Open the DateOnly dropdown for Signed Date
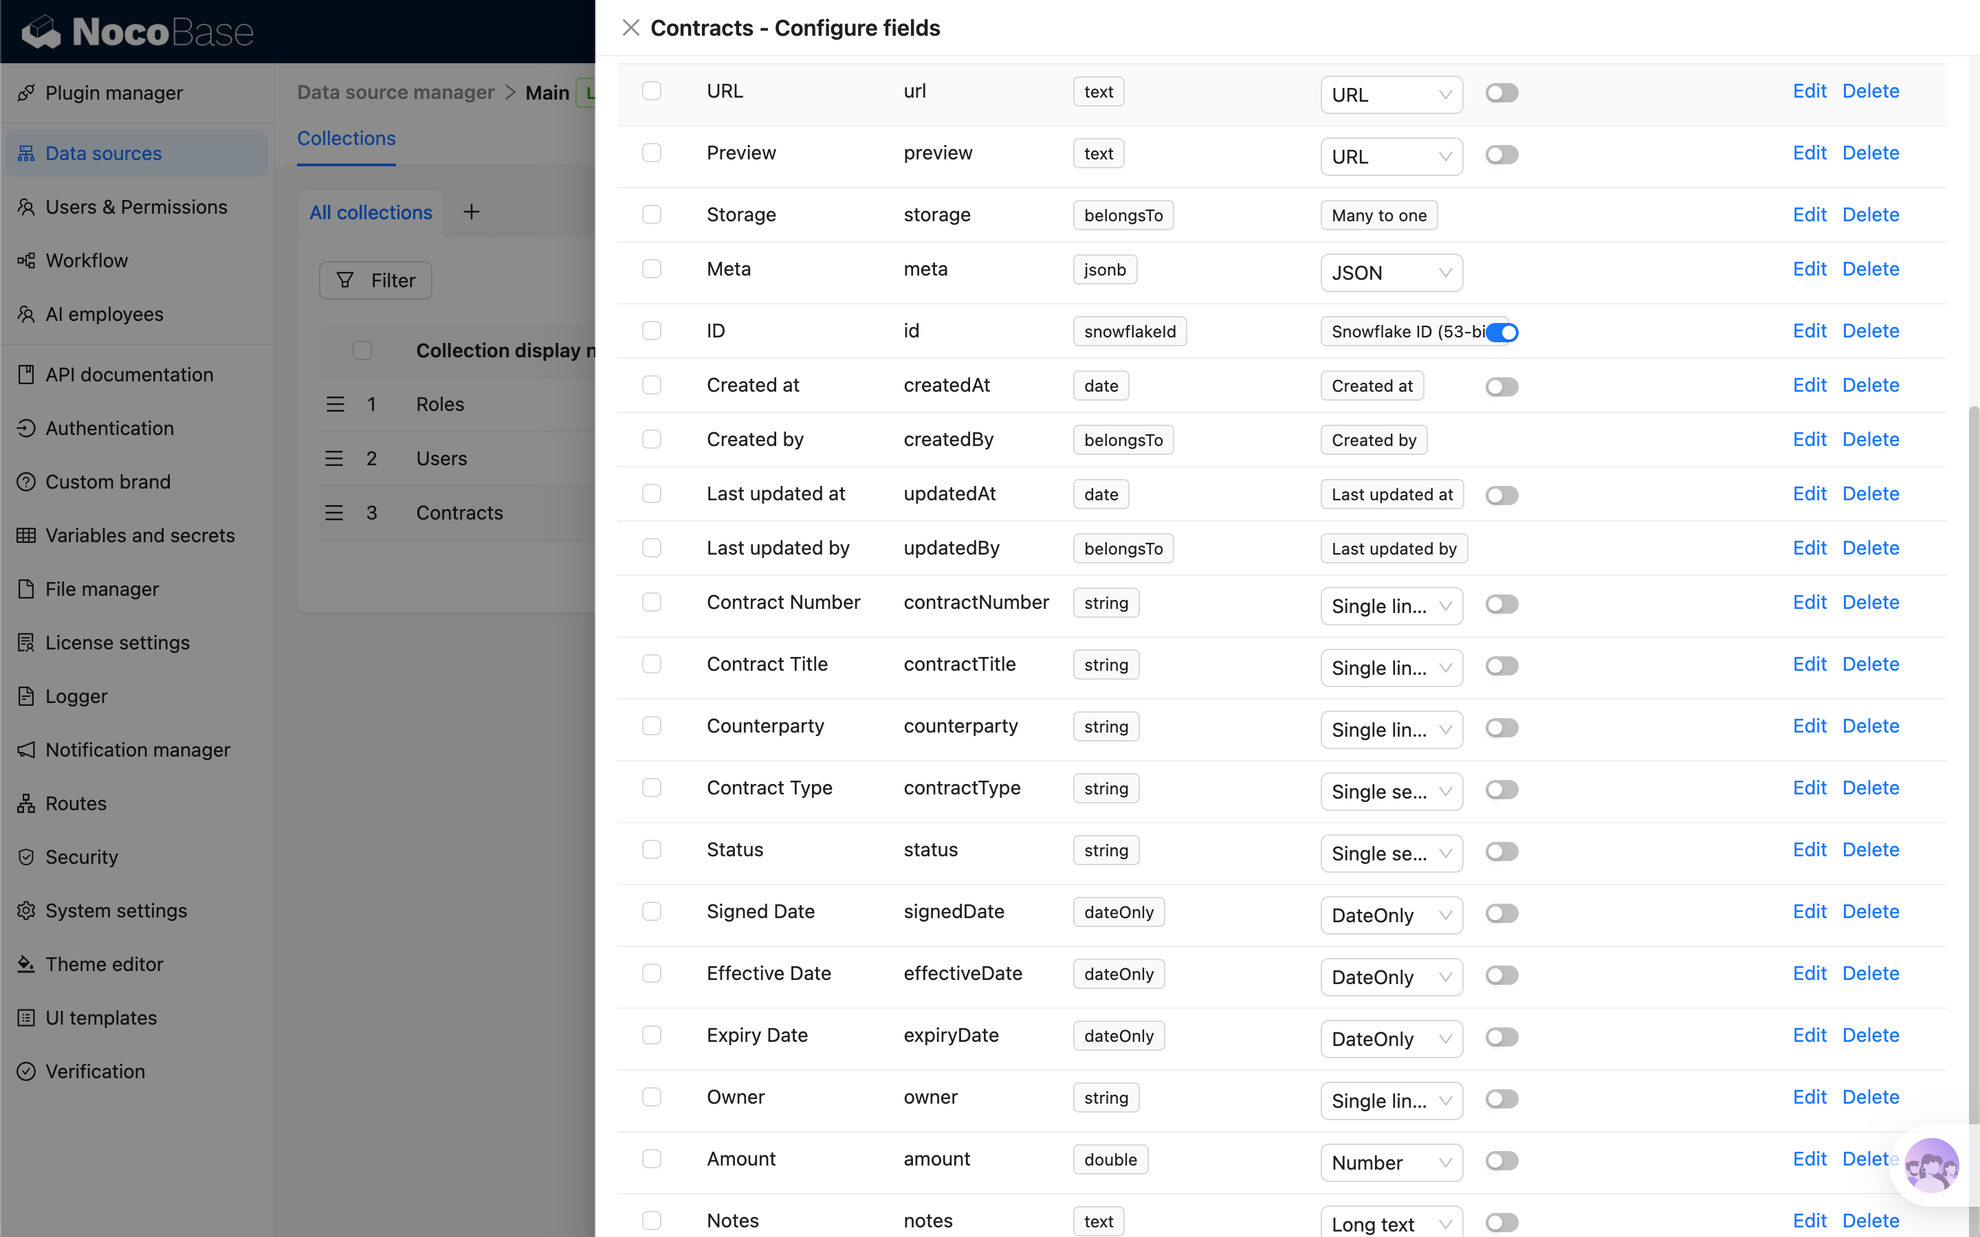The image size is (1980, 1237). [x=1390, y=915]
